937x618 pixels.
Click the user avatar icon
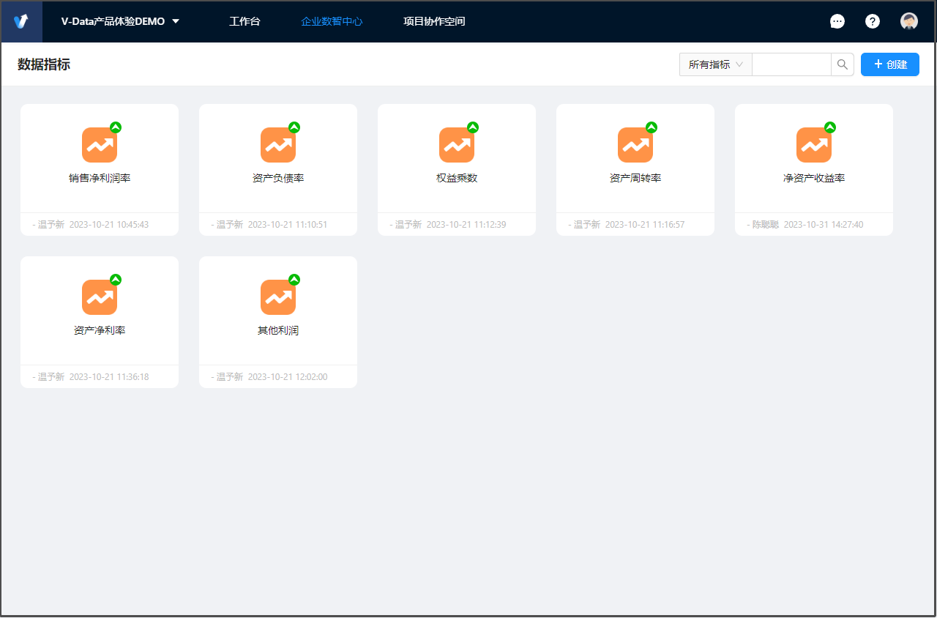(x=909, y=21)
